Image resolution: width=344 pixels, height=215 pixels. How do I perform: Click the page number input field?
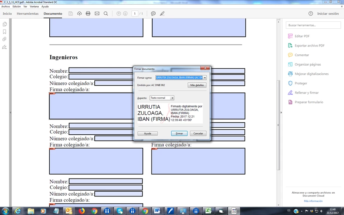(135, 14)
